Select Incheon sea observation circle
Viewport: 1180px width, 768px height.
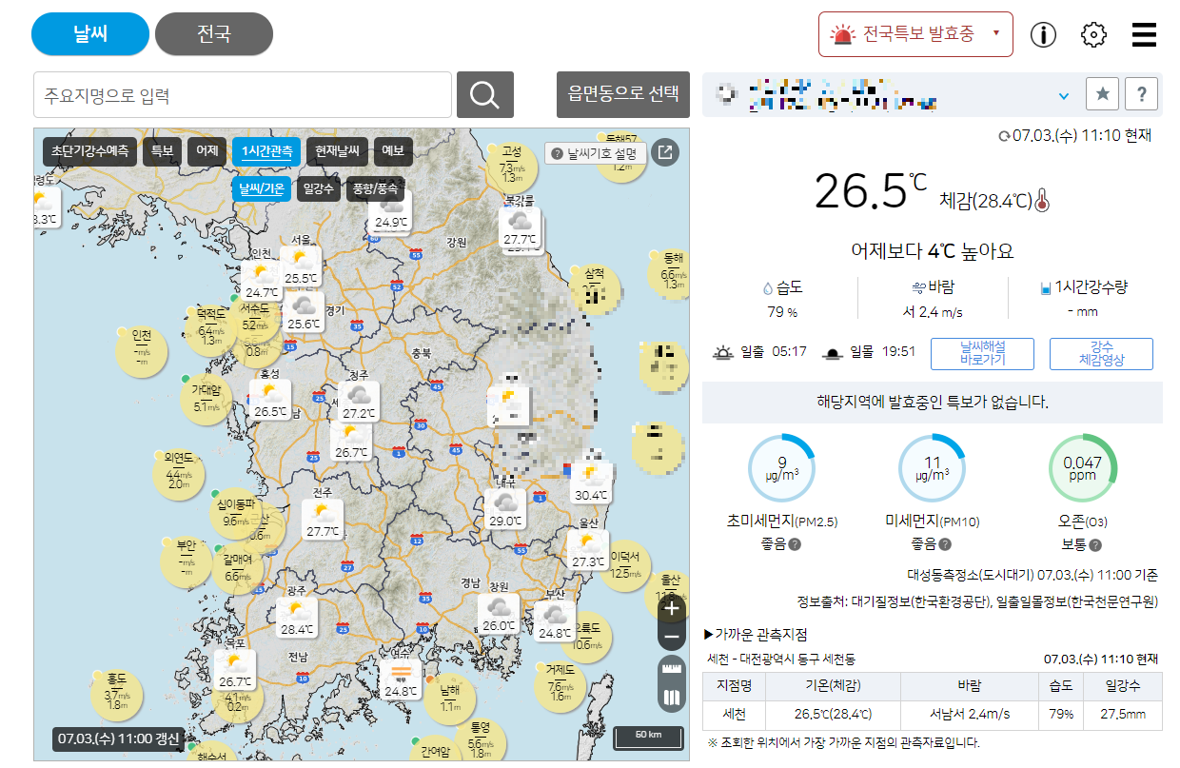point(141,351)
